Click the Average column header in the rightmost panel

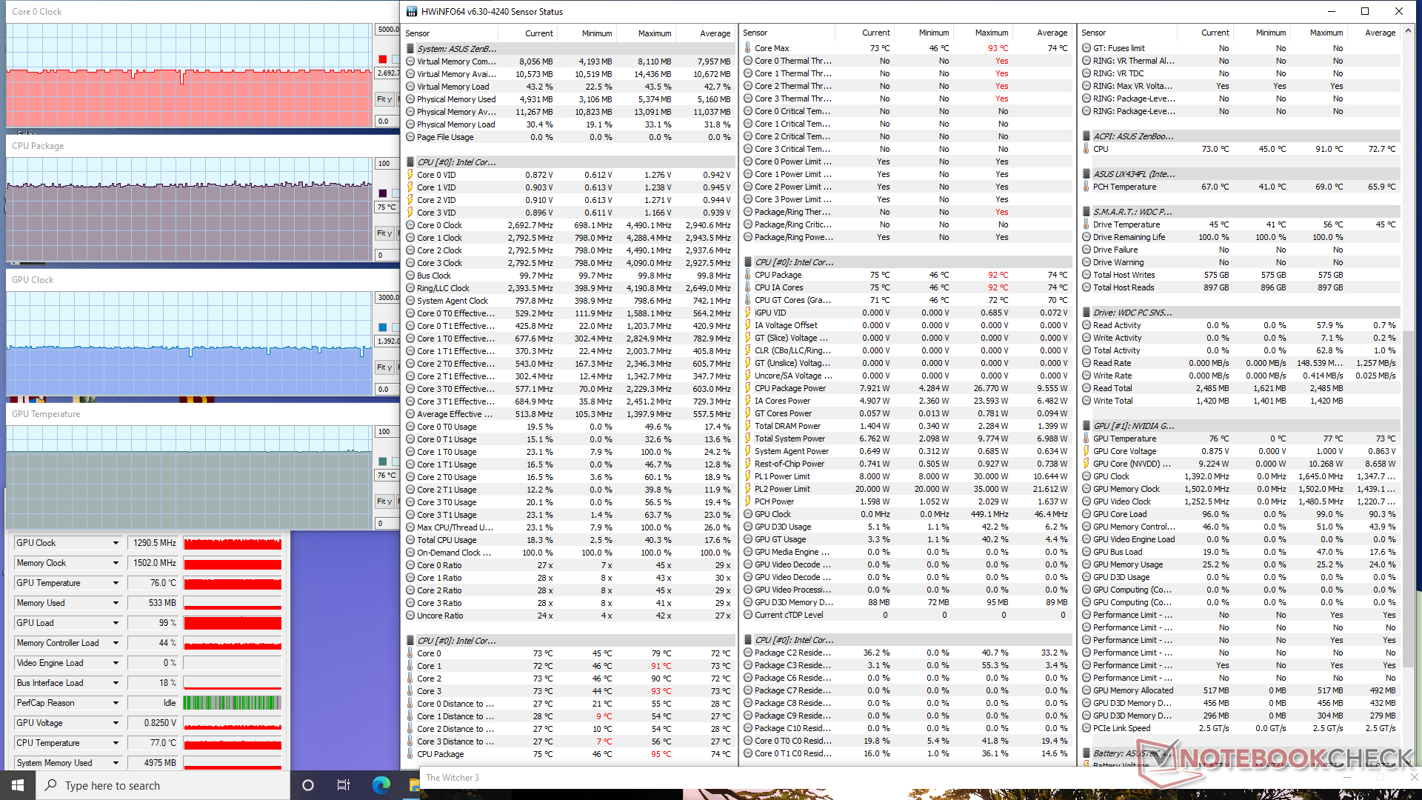(1379, 33)
